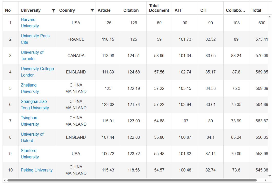The height and width of the screenshot is (183, 276).
Task: Select the Total value 575.41
Action: coord(262,39)
